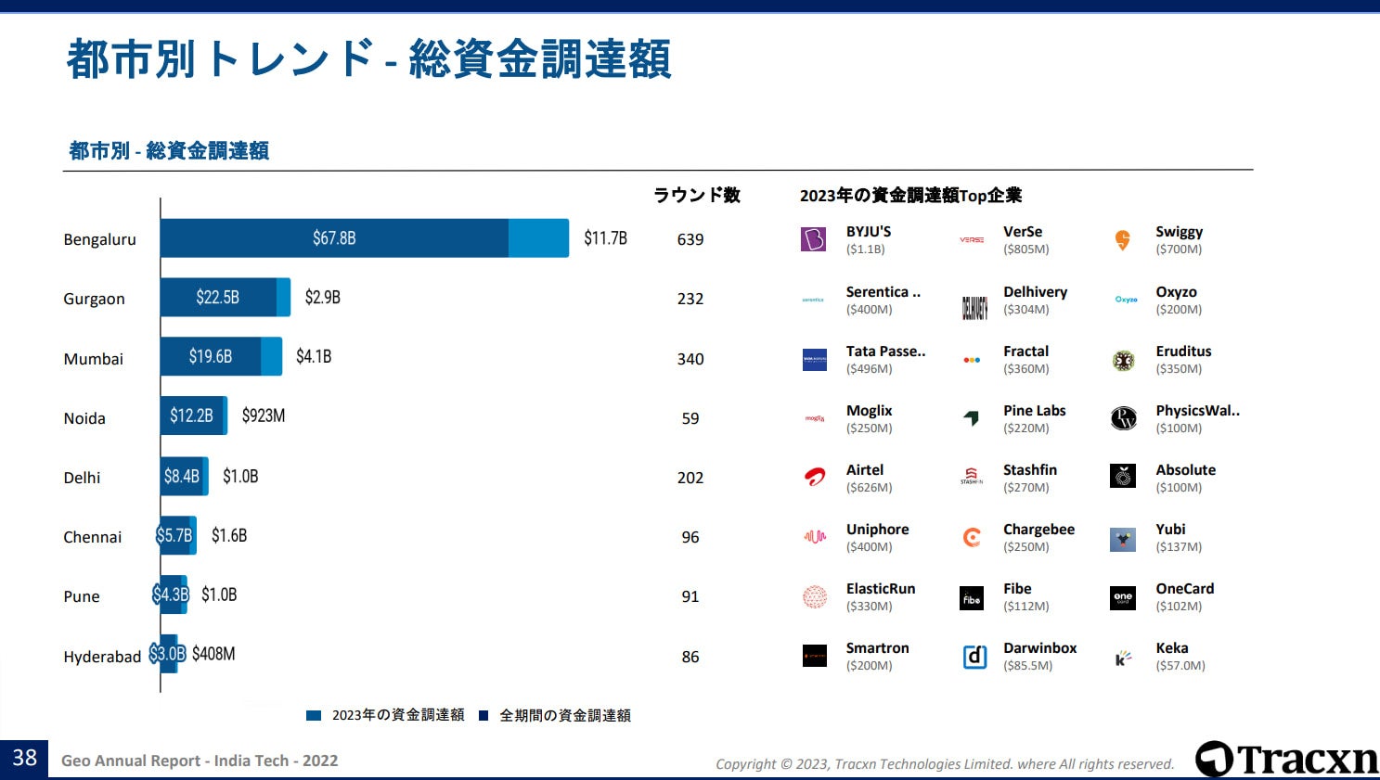Click the Tracxn copyright notice text

click(945, 764)
